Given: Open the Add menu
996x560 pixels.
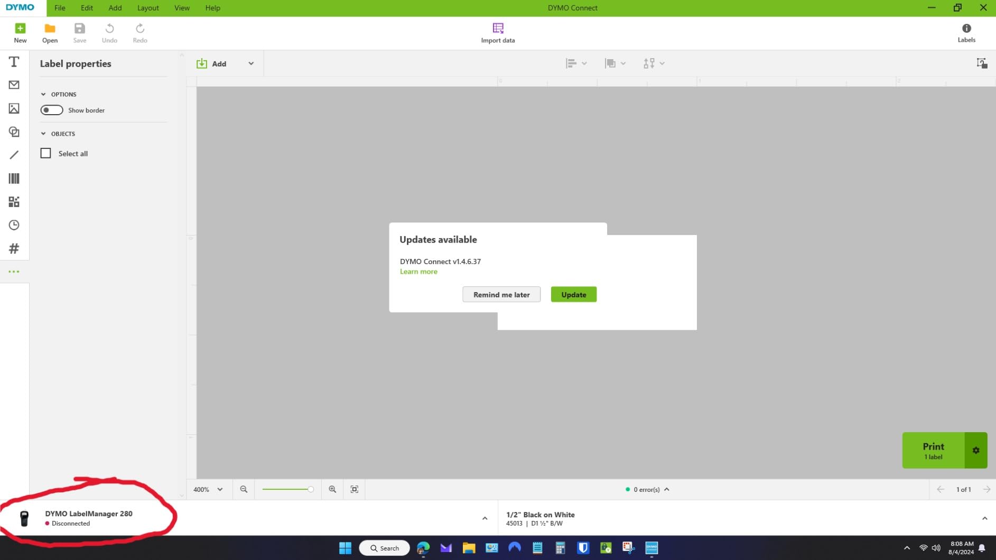Looking at the screenshot, I should 115,8.
